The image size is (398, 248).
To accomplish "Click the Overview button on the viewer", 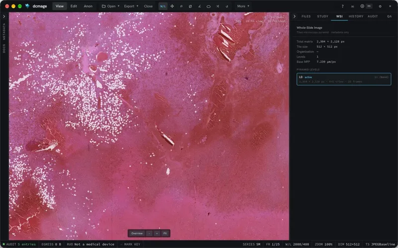I will point(137,233).
